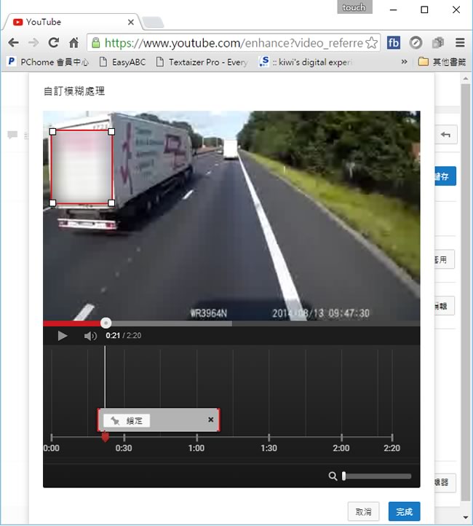The height and width of the screenshot is (526, 473).
Task: Reload the page with the refresh icon
Action: [x=53, y=42]
